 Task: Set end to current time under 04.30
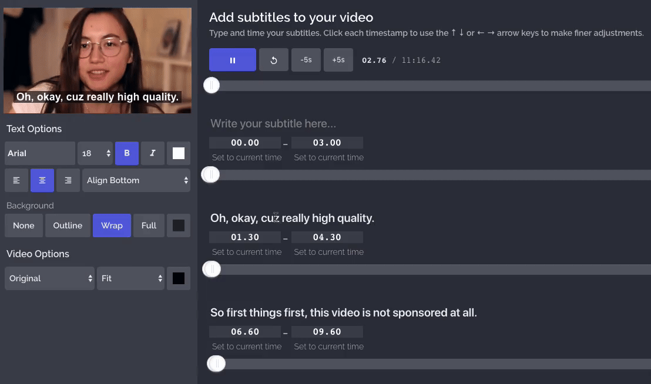coord(329,252)
